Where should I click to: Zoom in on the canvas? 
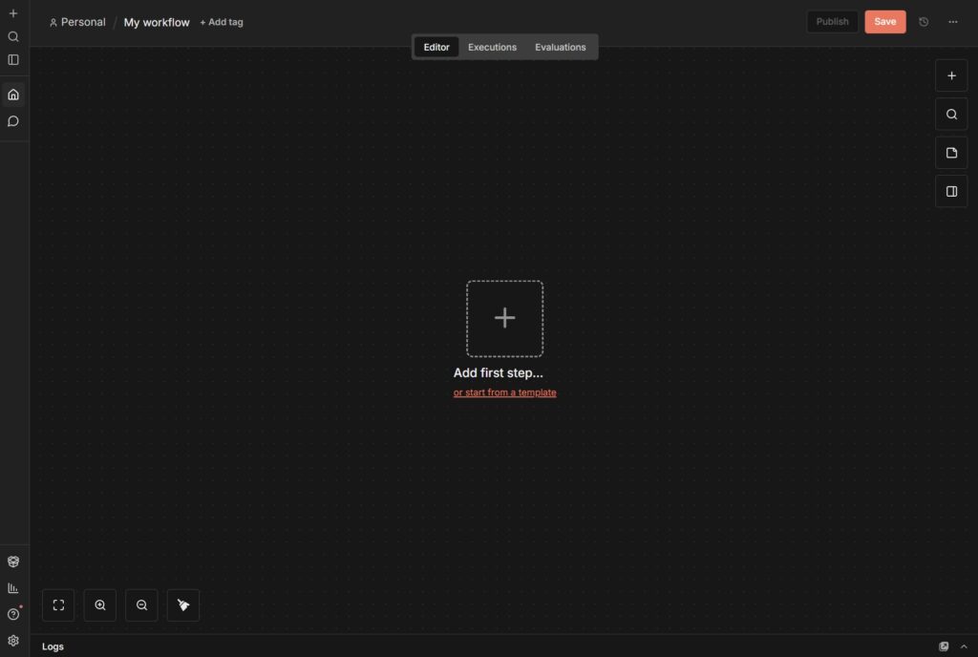coord(100,604)
